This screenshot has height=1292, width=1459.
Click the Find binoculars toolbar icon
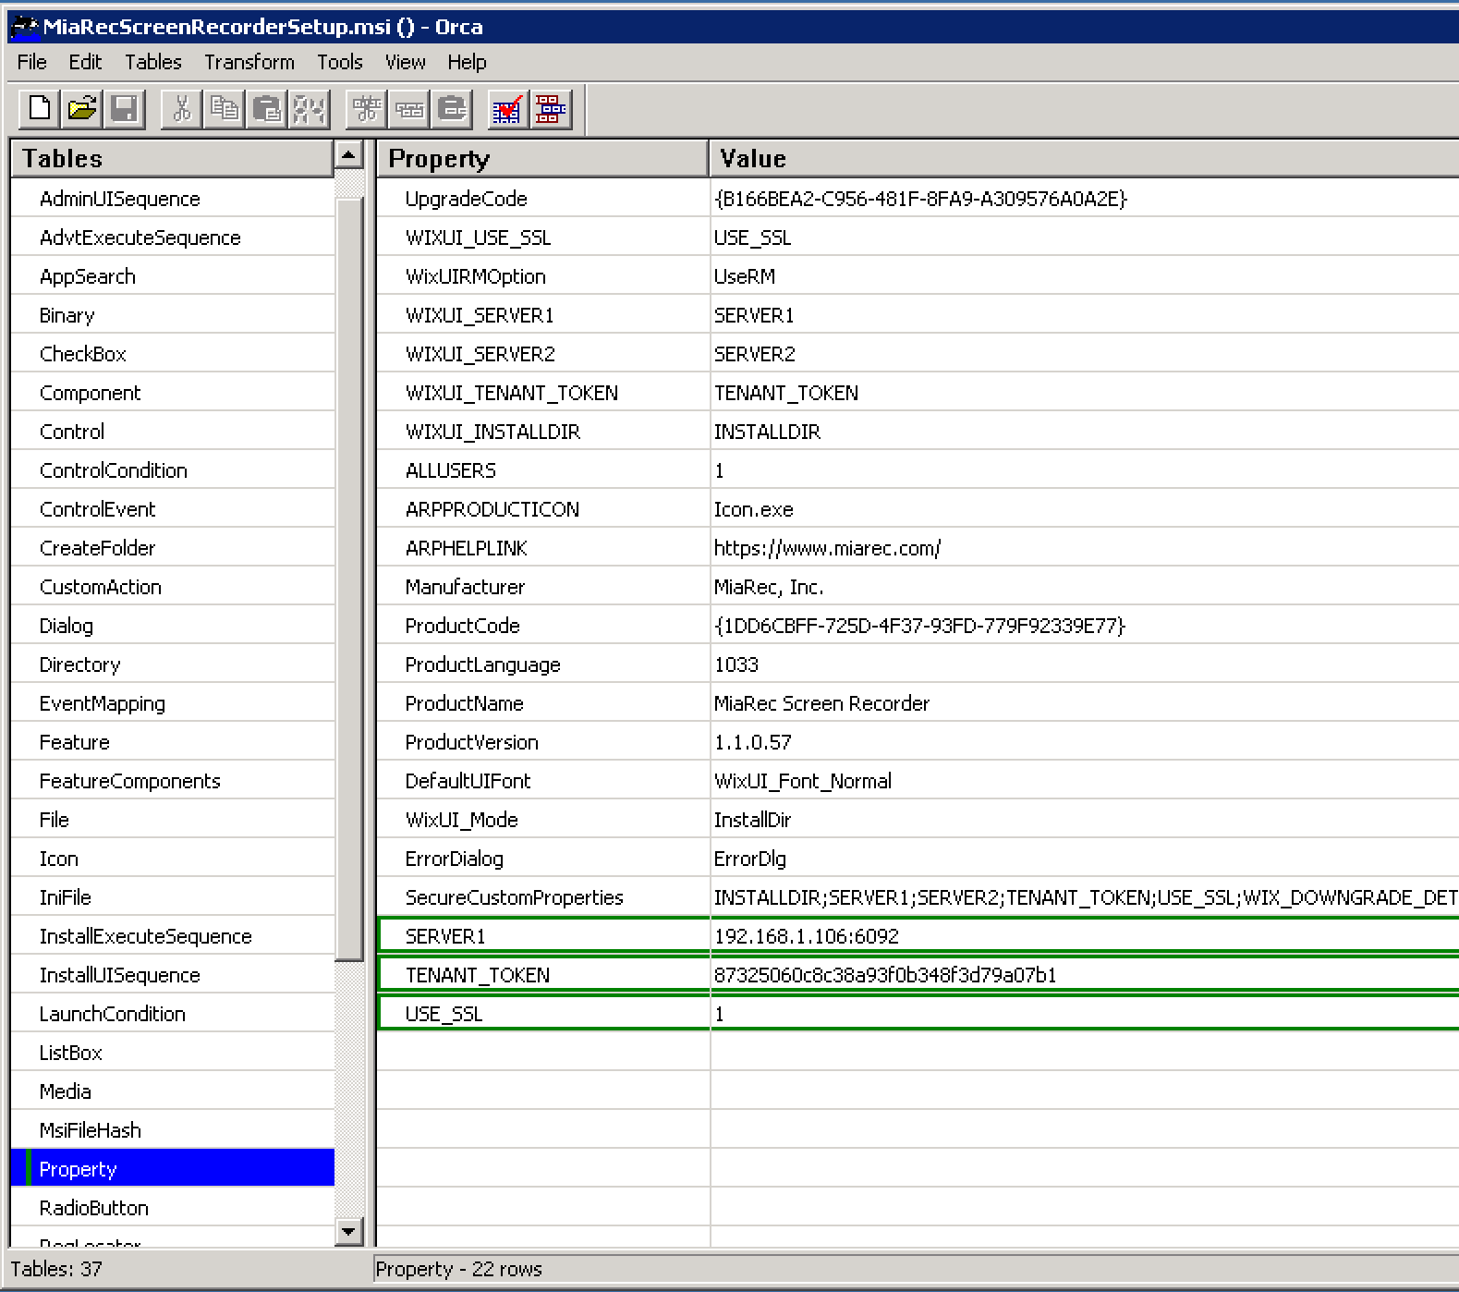pos(309,109)
